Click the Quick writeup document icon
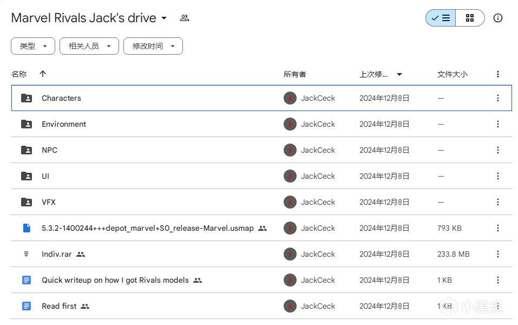This screenshot has width=518, height=325. pyautogui.click(x=27, y=280)
